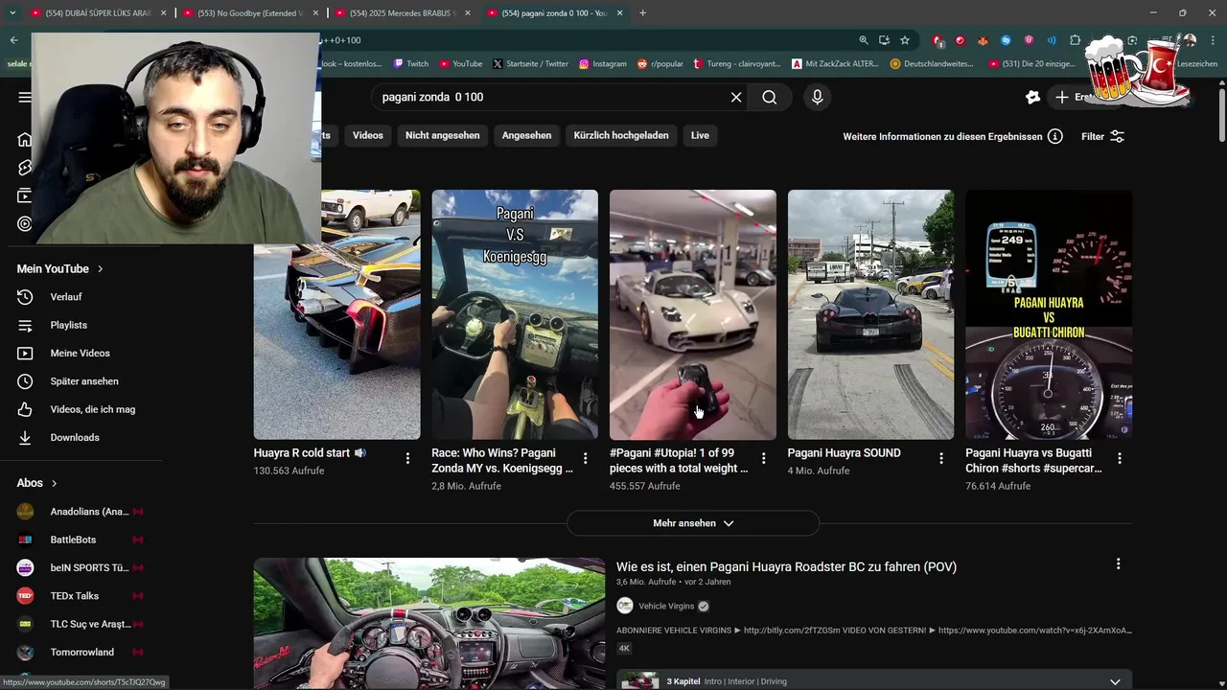Select the Kürzlich hochgeladen filter chip
The image size is (1227, 690).
pyautogui.click(x=621, y=135)
